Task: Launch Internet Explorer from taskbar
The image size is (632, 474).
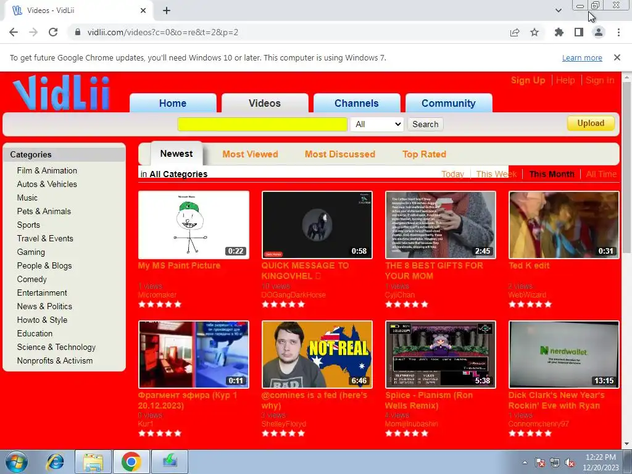Action: [55, 462]
